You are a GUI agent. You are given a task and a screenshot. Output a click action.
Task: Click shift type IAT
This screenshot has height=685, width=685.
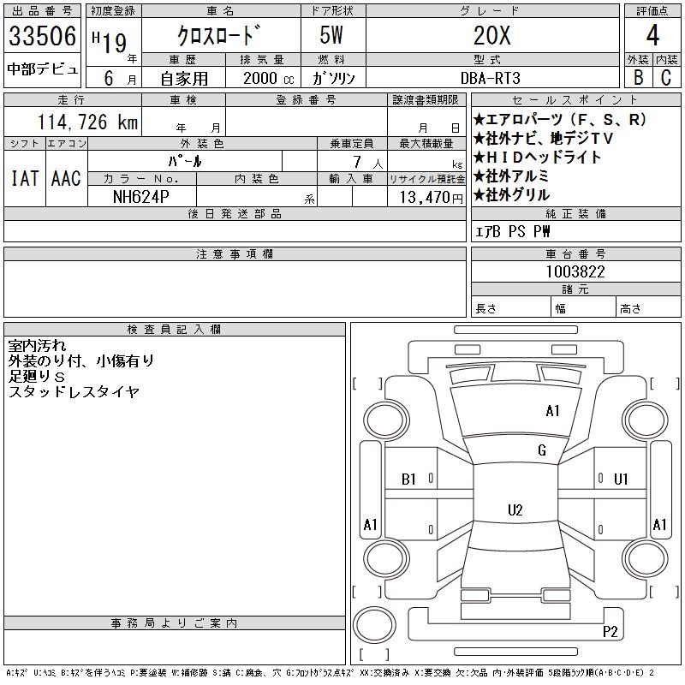pos(25,178)
